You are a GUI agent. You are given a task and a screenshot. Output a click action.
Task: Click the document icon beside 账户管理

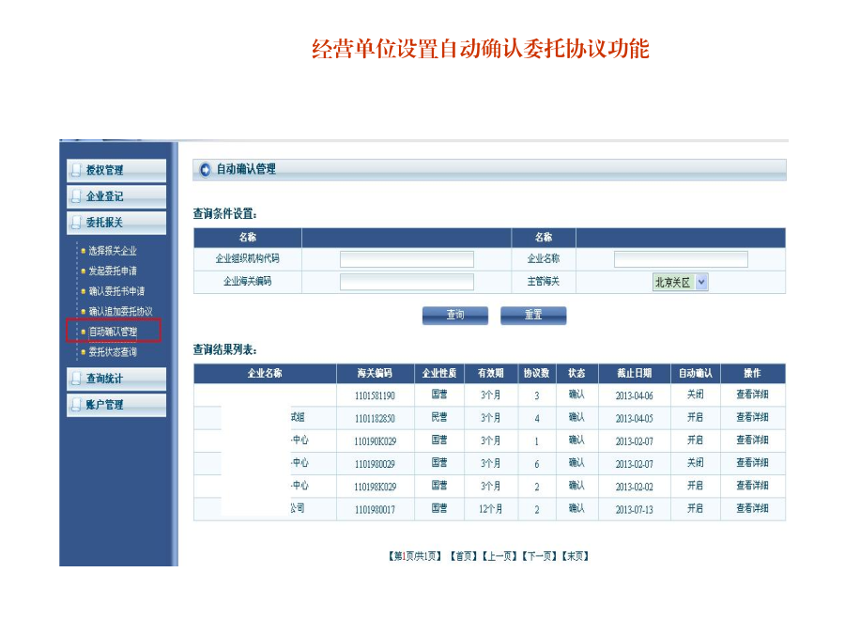tap(77, 405)
